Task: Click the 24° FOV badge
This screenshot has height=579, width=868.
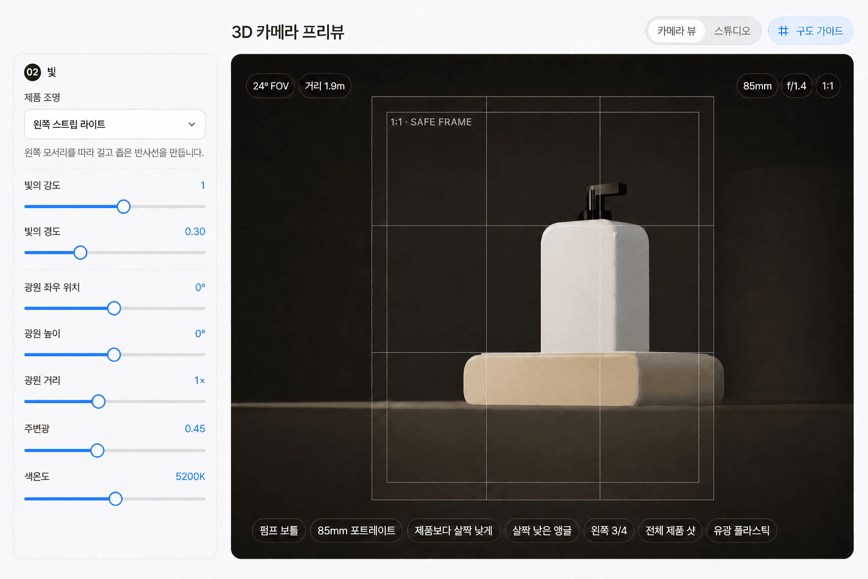Action: pyautogui.click(x=271, y=86)
